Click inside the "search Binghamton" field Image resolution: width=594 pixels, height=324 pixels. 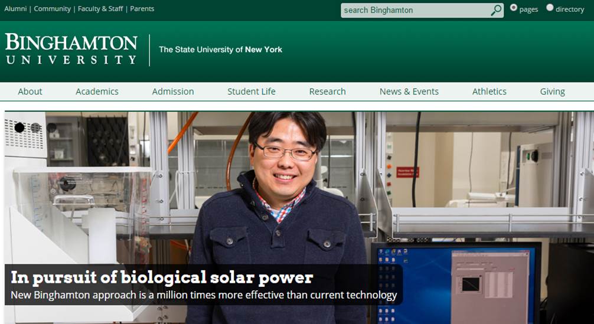coord(413,10)
